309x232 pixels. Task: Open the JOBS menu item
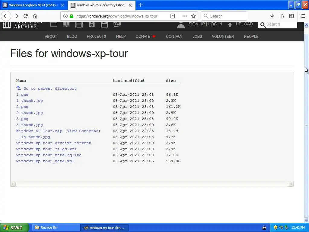(197, 37)
